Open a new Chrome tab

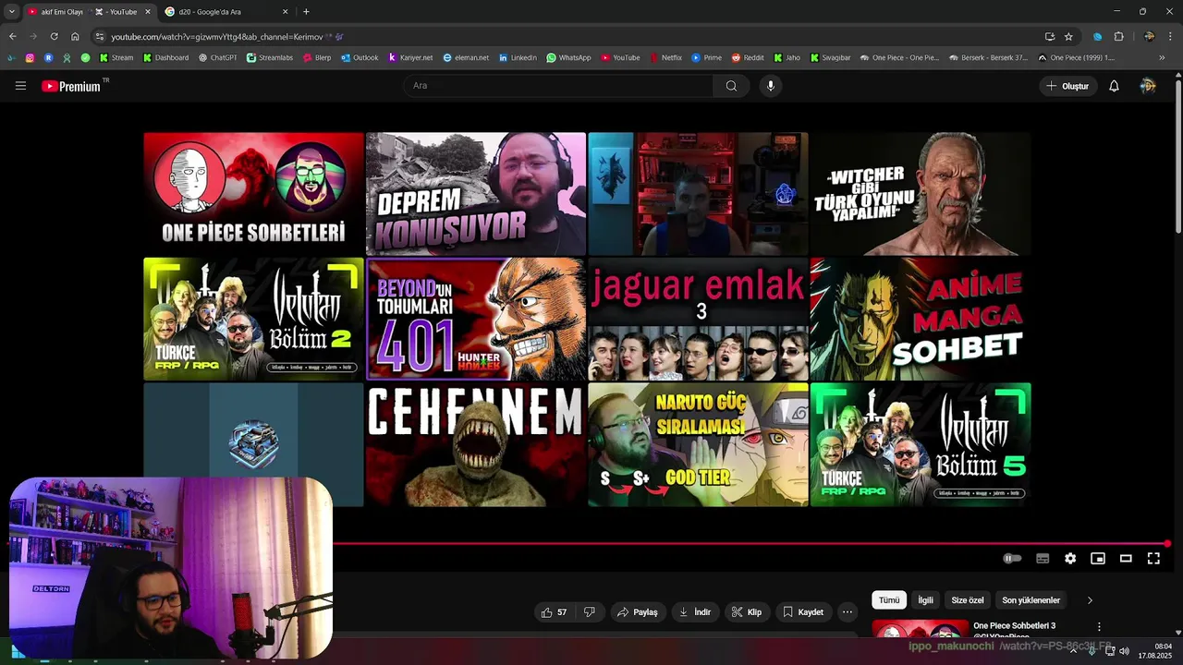point(306,12)
